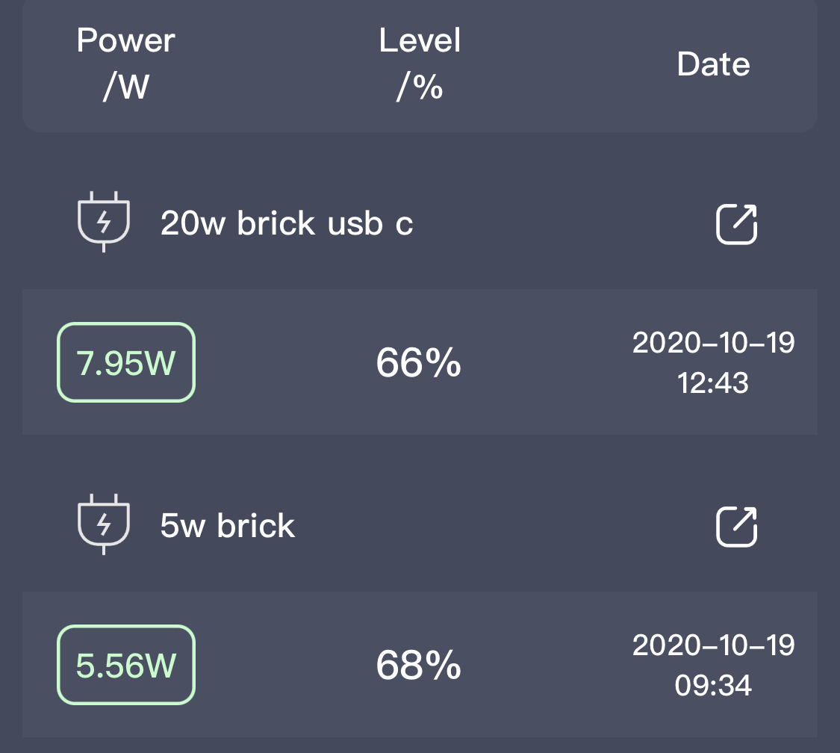Tap the plug icon beside 5w brick
840x753 pixels.
pyautogui.click(x=104, y=524)
